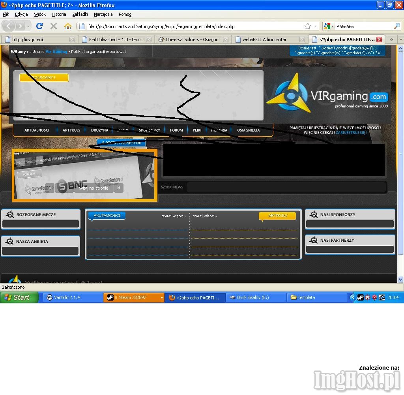Click the icon beside NASZA ANKIETA

[x=9, y=241]
